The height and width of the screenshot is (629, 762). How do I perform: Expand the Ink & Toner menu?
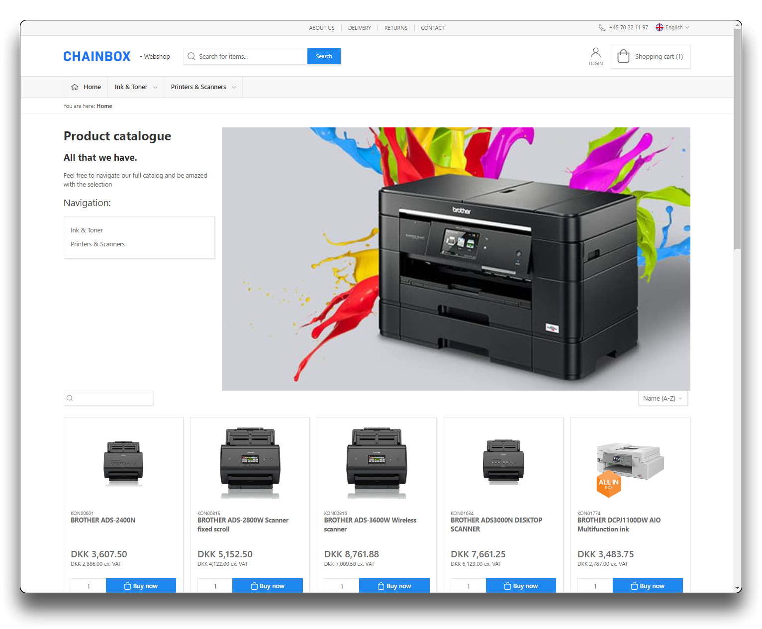136,87
